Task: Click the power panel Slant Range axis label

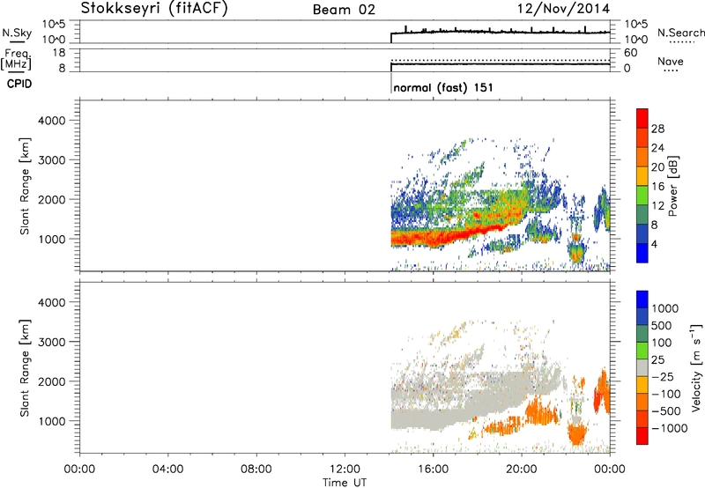Action: coord(25,186)
